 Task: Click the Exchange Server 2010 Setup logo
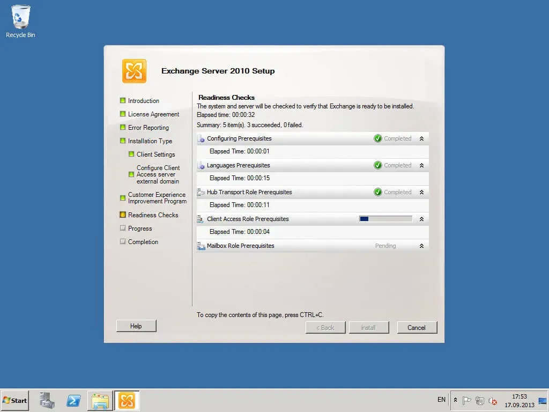pos(134,71)
